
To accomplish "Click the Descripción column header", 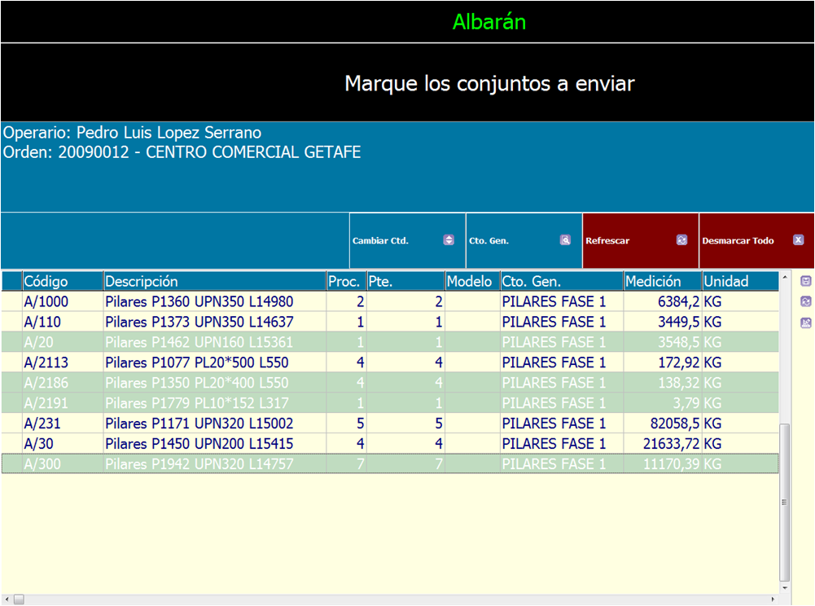I will 214,281.
